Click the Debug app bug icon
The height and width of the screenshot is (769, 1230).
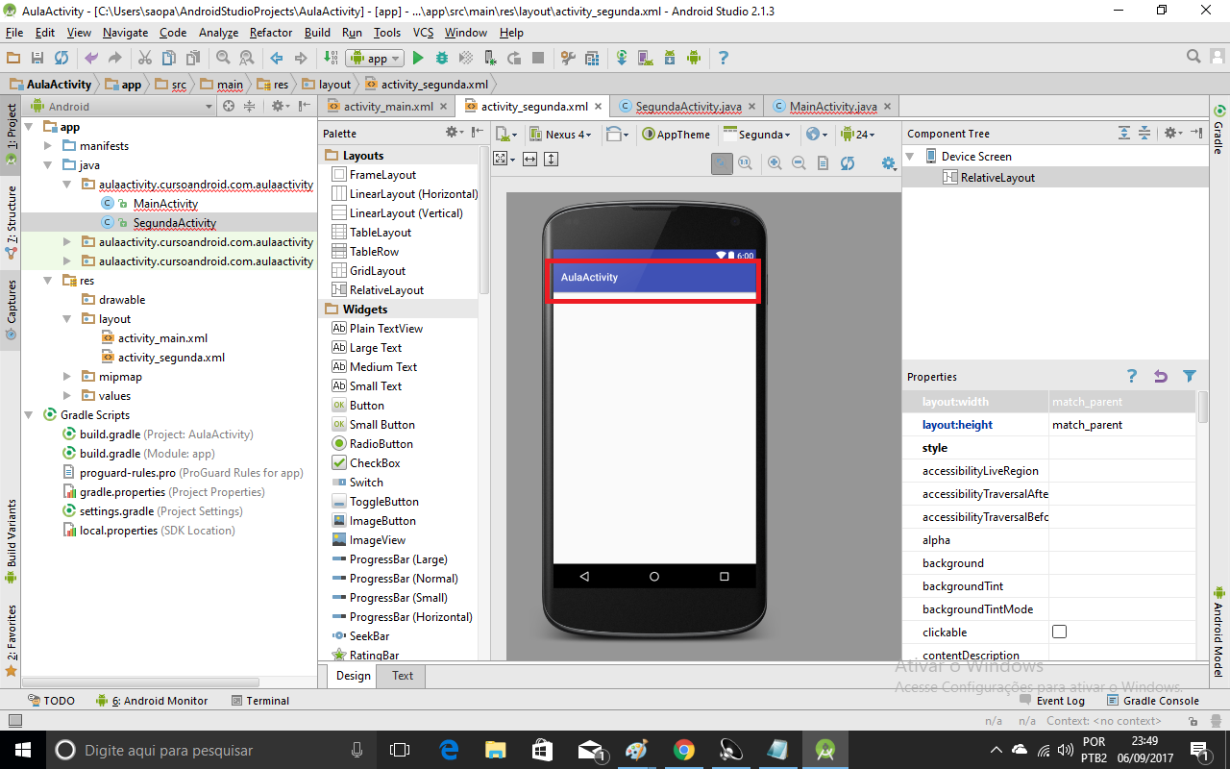coord(442,58)
